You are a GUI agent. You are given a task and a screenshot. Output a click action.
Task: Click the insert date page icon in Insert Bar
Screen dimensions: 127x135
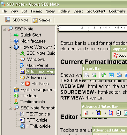(x=87, y=75)
